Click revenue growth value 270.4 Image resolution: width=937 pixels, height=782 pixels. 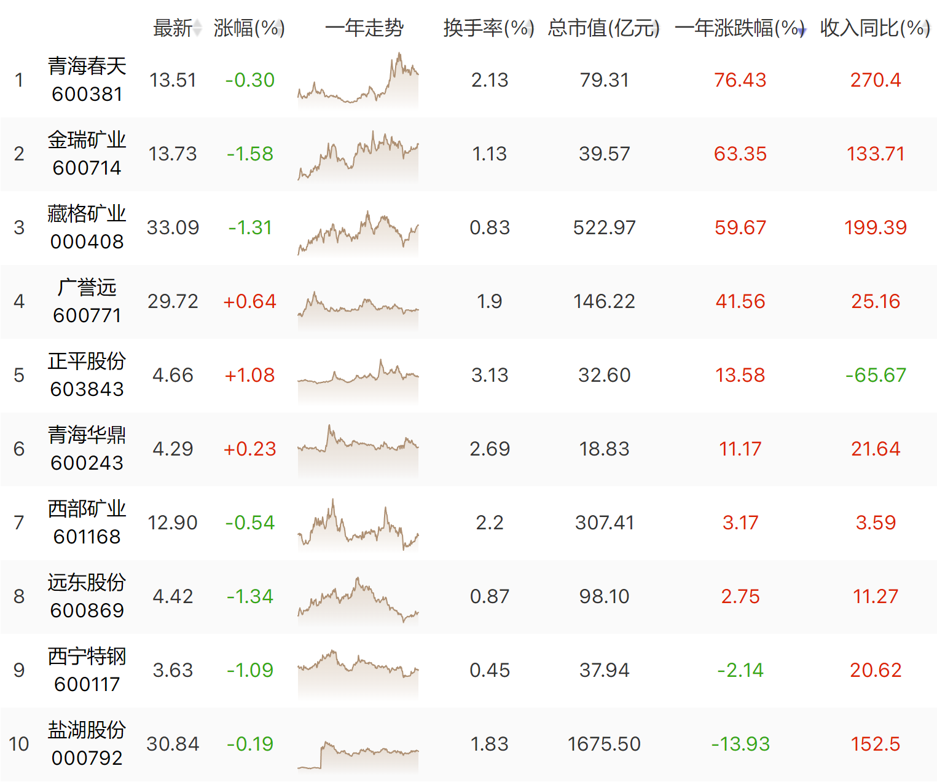(876, 80)
